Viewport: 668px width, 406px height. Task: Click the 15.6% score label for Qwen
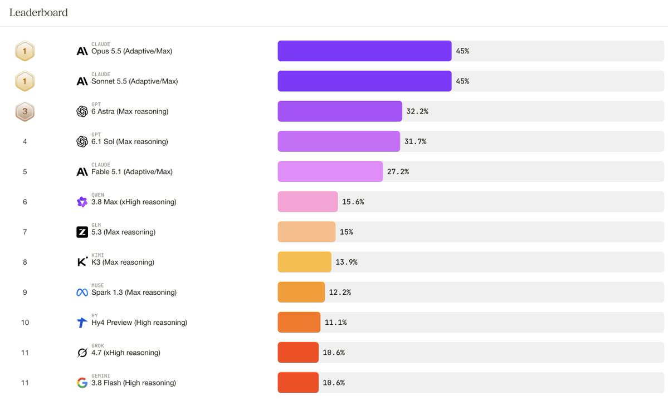point(353,202)
